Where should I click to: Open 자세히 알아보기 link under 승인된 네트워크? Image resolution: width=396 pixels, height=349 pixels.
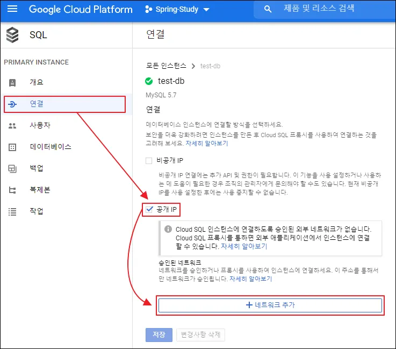coord(250,279)
